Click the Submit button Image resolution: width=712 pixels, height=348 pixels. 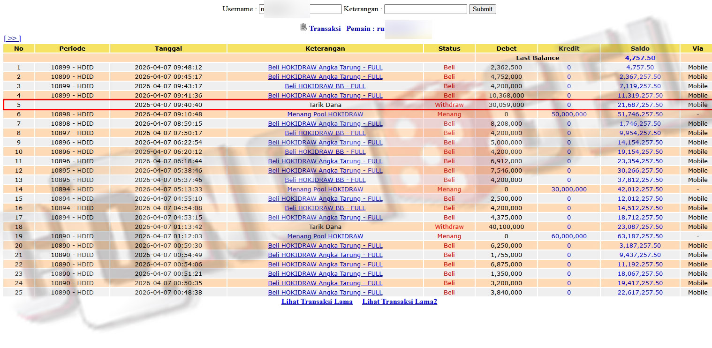482,9
